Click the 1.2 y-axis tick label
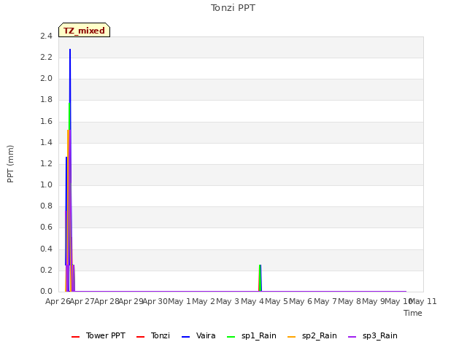 (46, 163)
